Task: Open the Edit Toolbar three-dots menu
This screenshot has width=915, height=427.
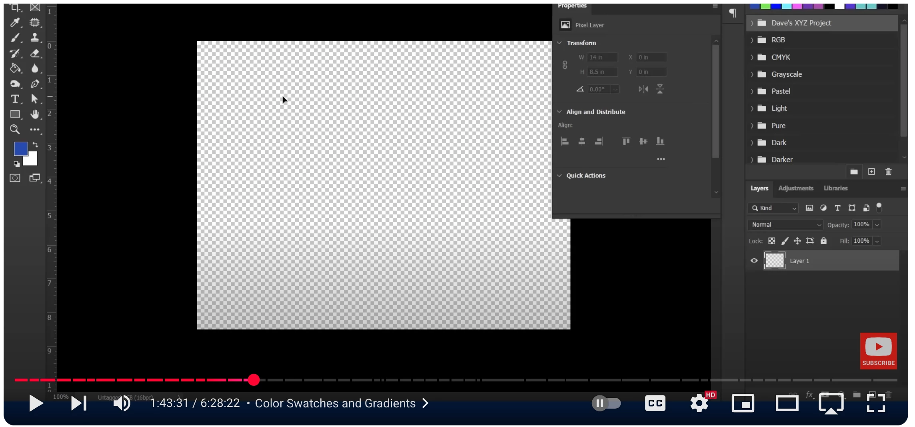Action: 35,130
